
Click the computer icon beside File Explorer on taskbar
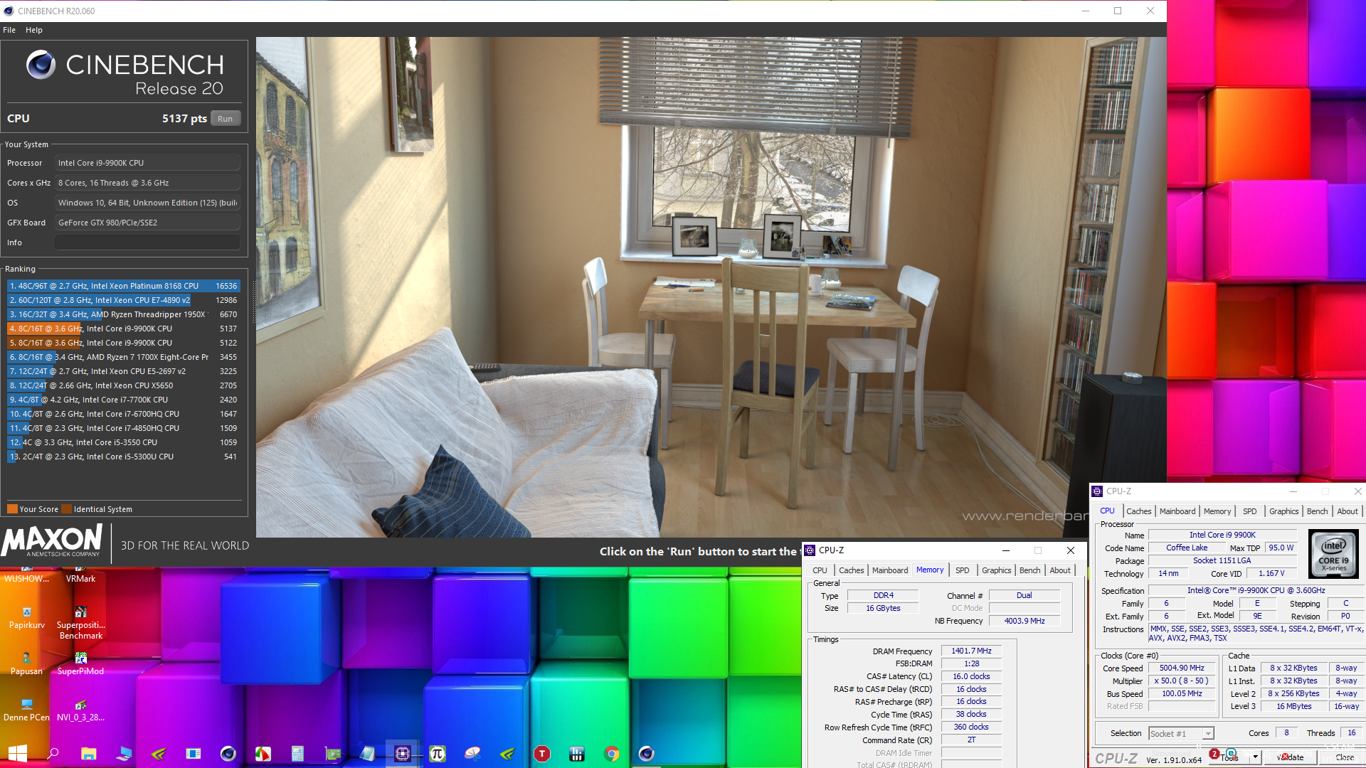[124, 754]
